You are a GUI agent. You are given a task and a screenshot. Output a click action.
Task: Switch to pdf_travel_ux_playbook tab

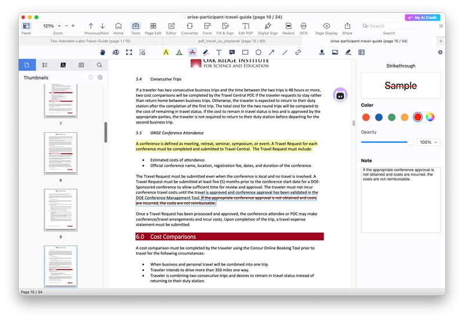(231, 41)
